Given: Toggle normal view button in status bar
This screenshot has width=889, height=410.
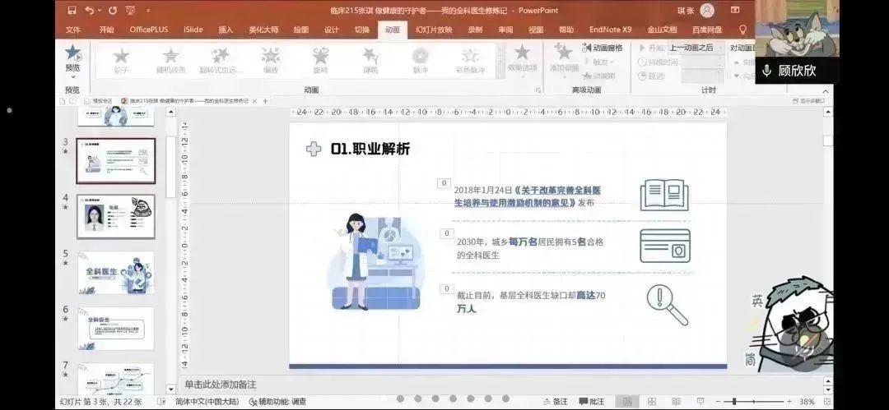Looking at the screenshot, I should 626,401.
